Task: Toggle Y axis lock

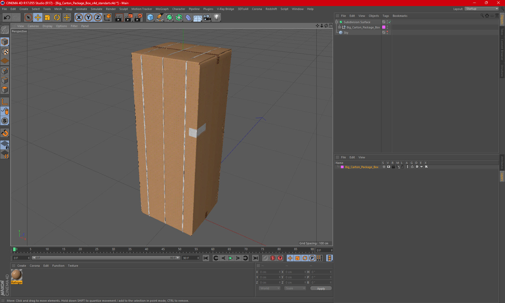Action: coord(88,18)
